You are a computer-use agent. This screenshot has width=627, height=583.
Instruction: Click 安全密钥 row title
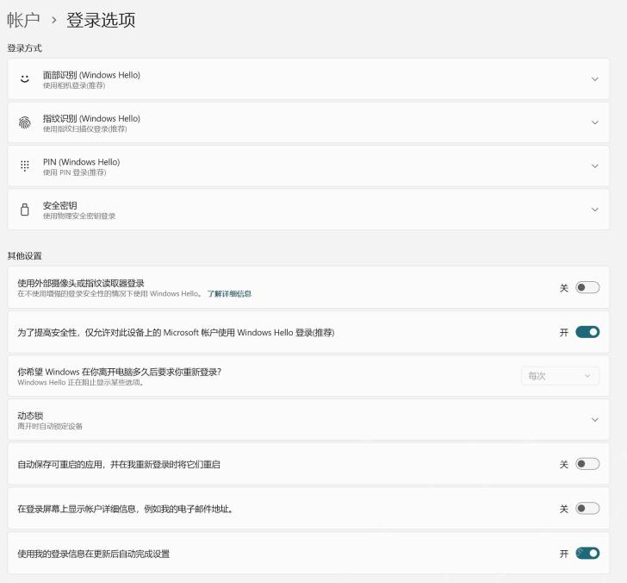point(60,205)
